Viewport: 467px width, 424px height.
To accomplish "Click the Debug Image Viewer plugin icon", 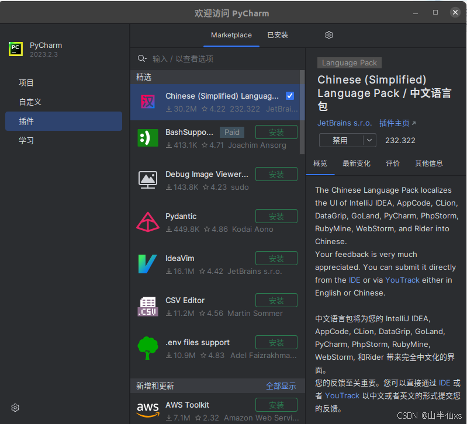I will tap(148, 180).
